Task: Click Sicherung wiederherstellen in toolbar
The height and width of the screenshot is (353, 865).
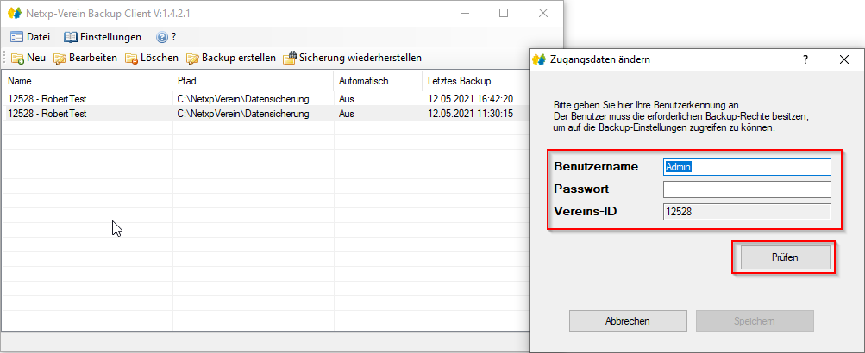Action: 352,58
